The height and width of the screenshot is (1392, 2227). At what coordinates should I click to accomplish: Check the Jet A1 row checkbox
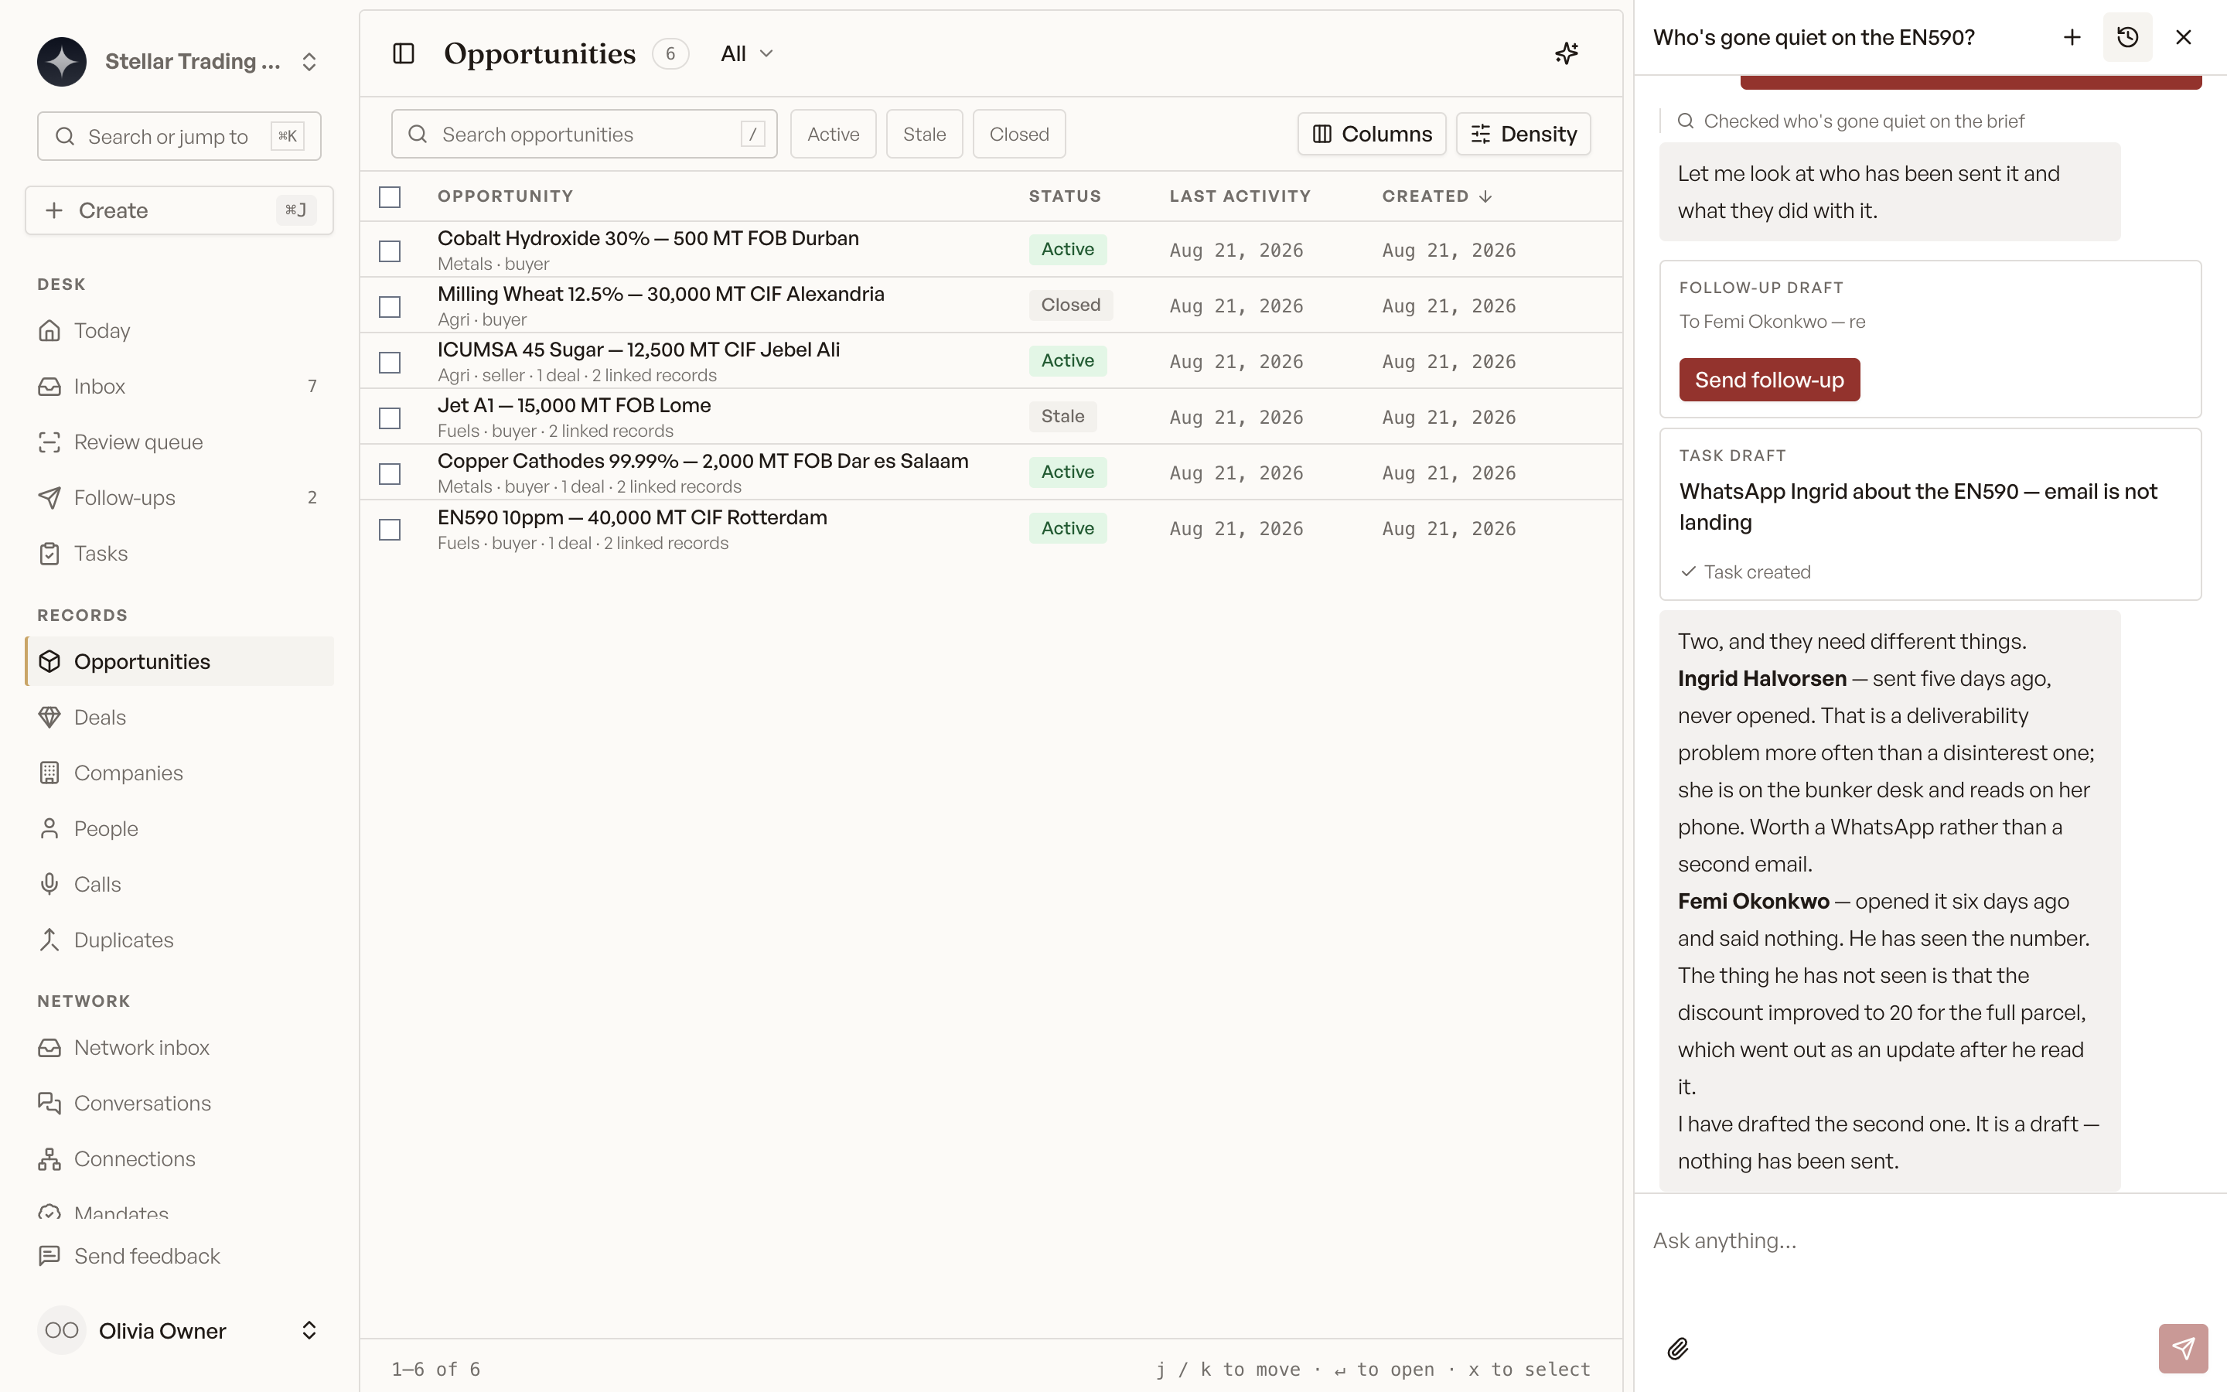(x=390, y=418)
